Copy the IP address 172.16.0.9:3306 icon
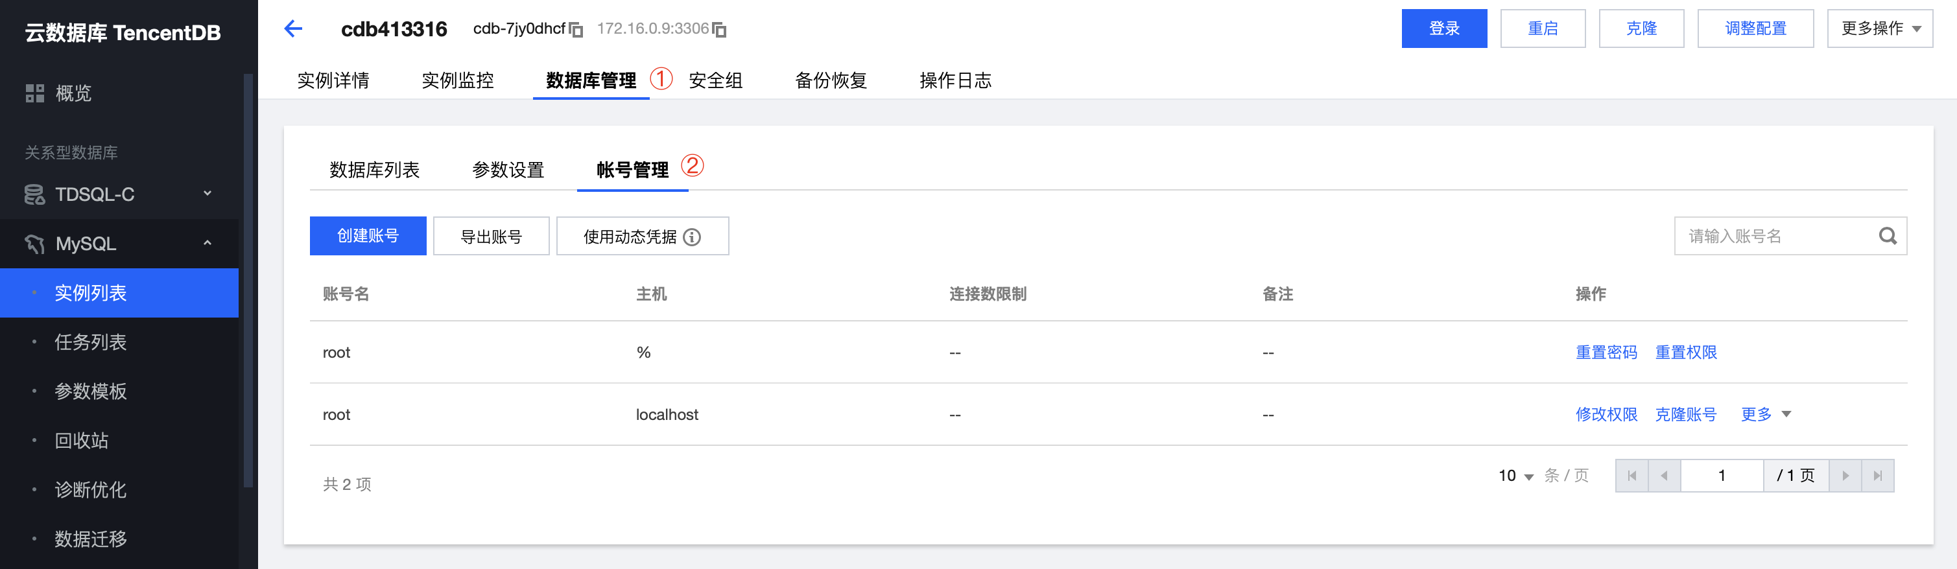The width and height of the screenshot is (1957, 569). pos(719,30)
